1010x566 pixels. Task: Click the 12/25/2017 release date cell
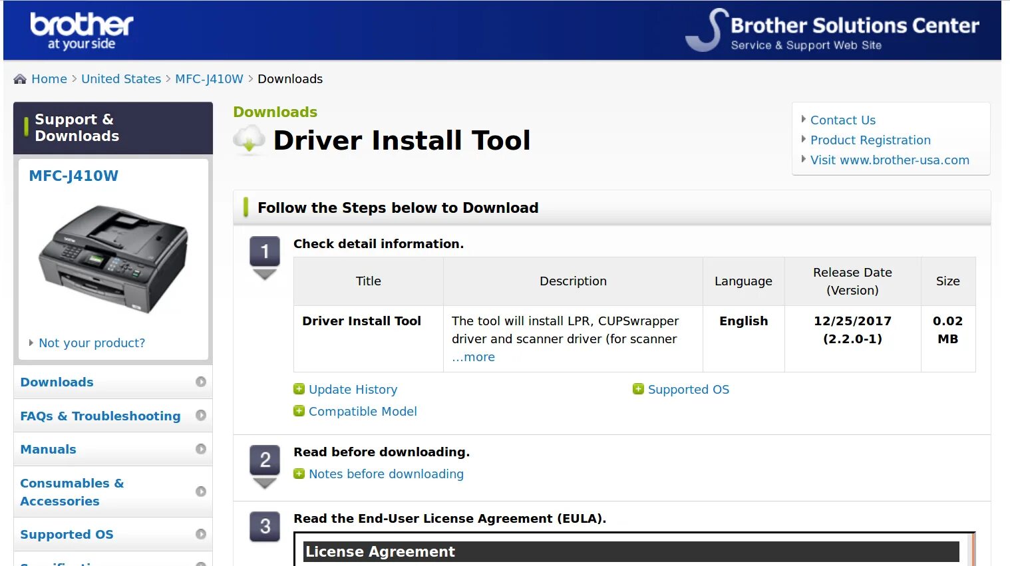point(852,339)
